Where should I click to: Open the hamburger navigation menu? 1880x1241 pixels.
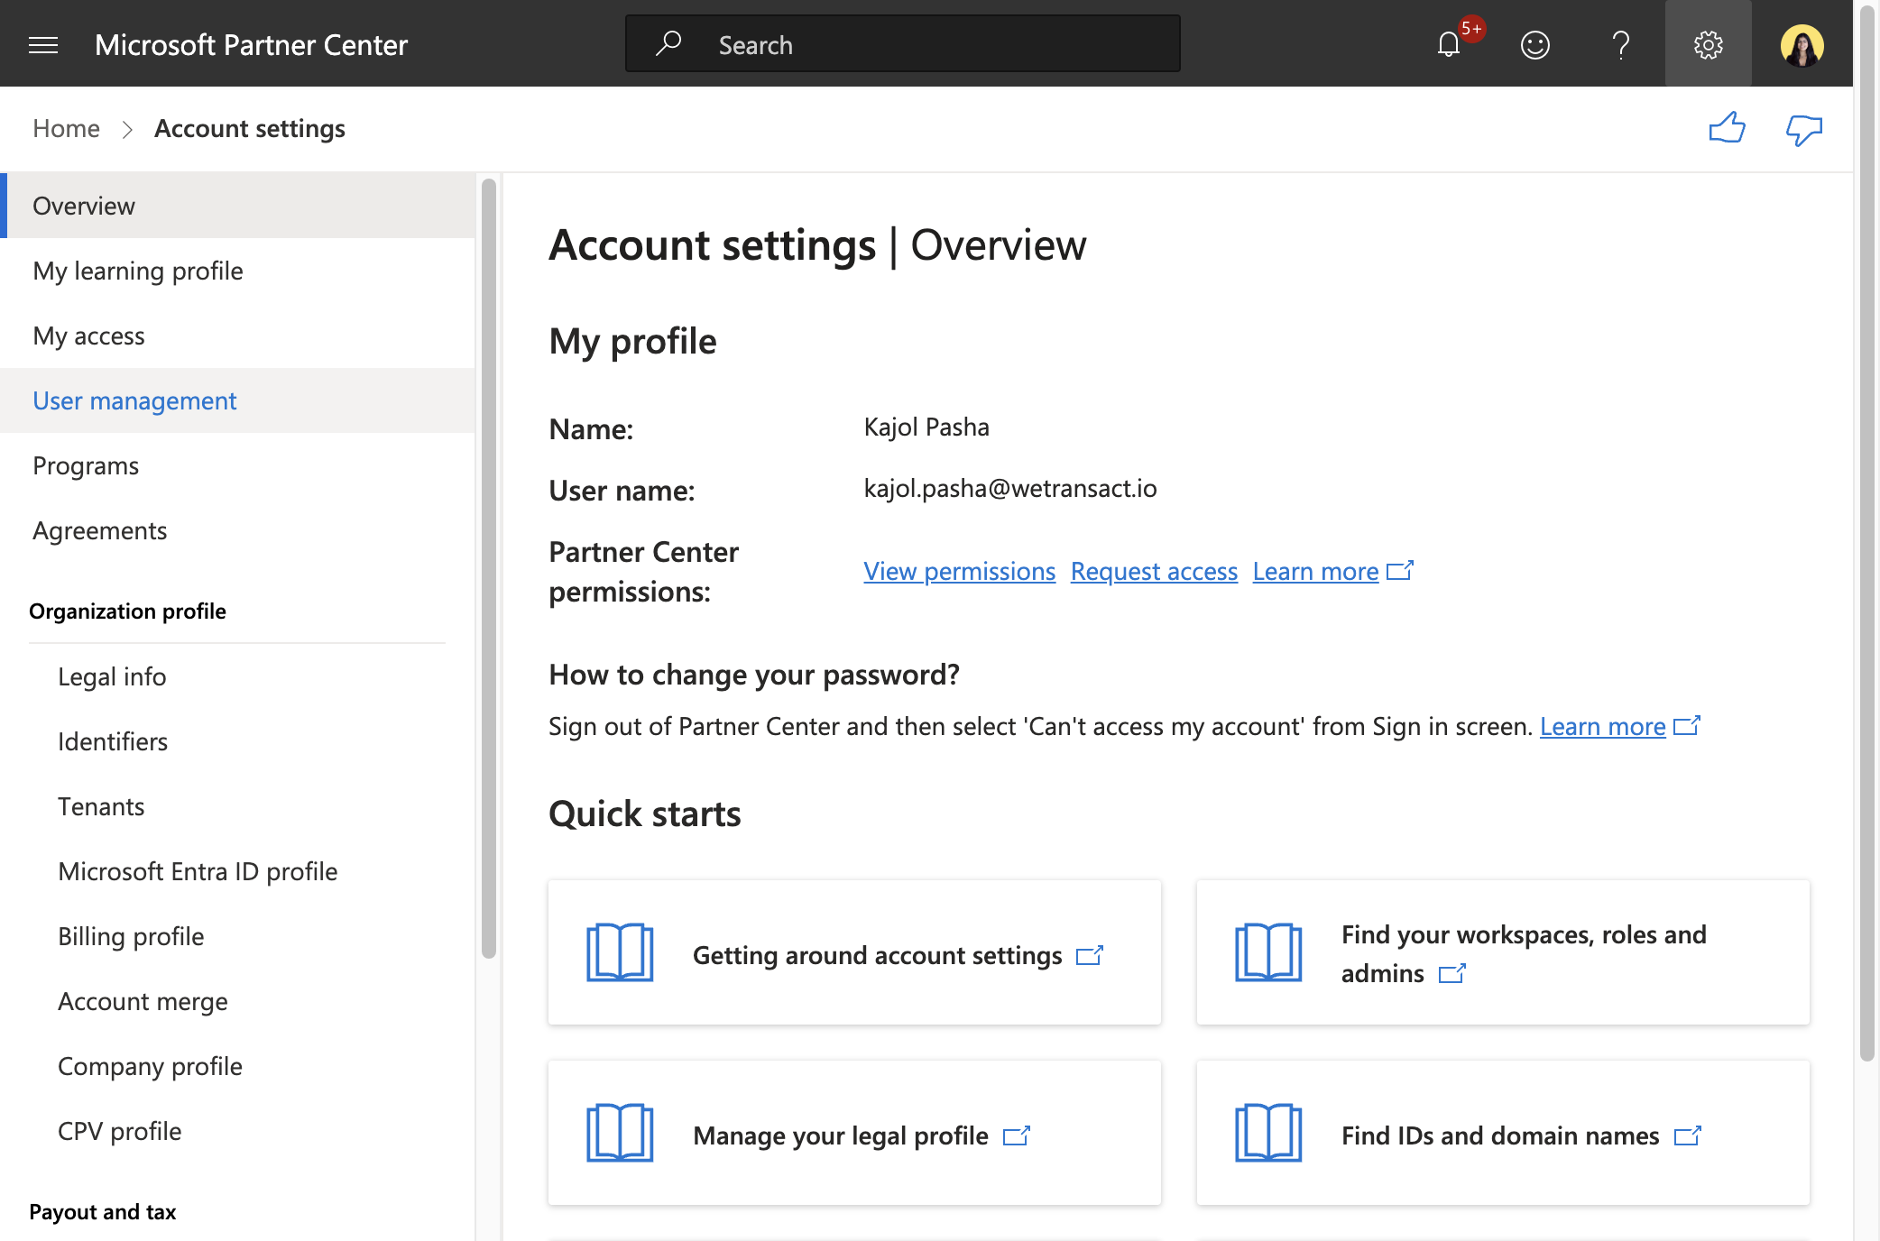43,44
